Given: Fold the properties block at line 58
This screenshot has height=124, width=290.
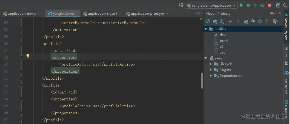Looking at the screenshot, I should (21, 57).
